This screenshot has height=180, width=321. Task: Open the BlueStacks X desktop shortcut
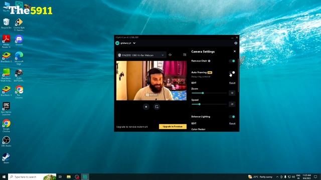pos(6,91)
